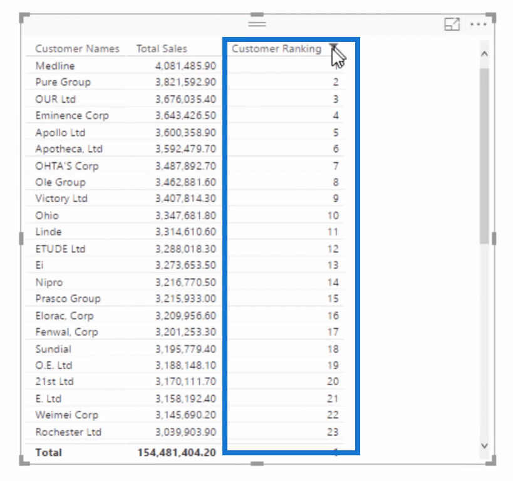Select the Apollo Ltd cell
513x481 pixels.
tap(61, 133)
